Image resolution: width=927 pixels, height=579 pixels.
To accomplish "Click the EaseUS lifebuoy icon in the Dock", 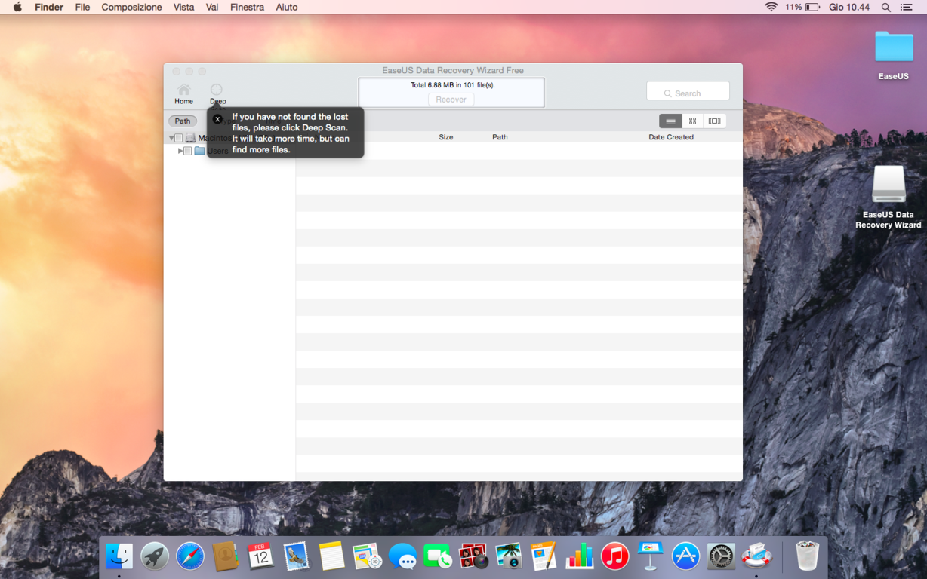I will tap(756, 556).
